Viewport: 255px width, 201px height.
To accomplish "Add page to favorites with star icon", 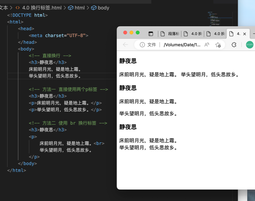I will 218,45.
